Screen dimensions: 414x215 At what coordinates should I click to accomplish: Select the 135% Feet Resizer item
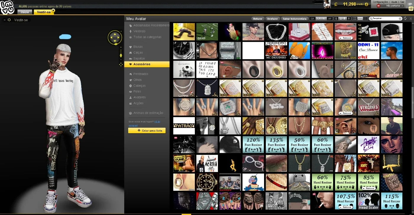[x=276, y=145]
